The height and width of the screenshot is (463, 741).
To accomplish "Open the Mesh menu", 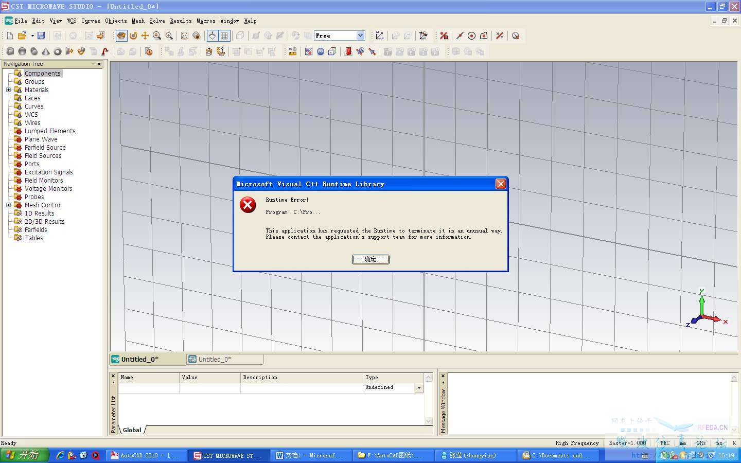I will pos(138,21).
